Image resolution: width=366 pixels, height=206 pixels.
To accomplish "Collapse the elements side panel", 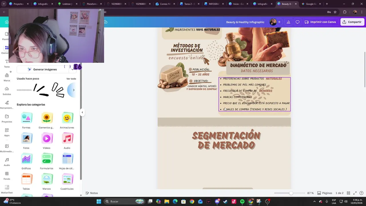I will (82, 112).
